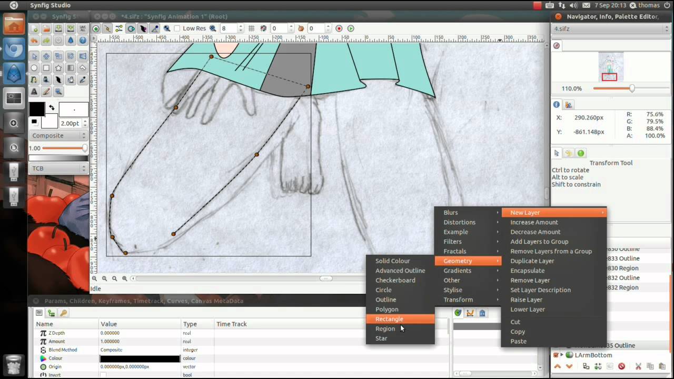Open the Synfig Studio home button
The width and height of the screenshot is (674, 379).
click(x=14, y=24)
